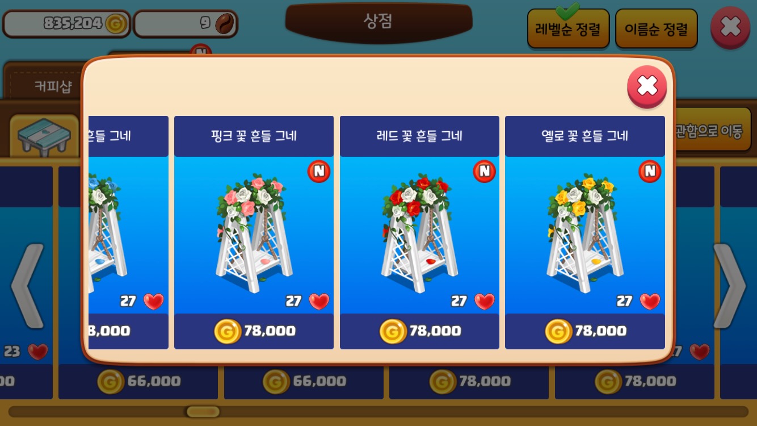This screenshot has width=757, height=426.
Task: Select the table furniture category tab
Action: pyautogui.click(x=44, y=136)
